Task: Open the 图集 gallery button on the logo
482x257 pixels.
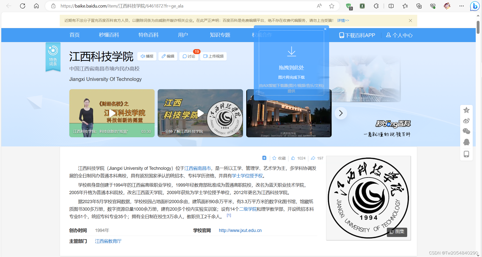Action: [x=397, y=232]
